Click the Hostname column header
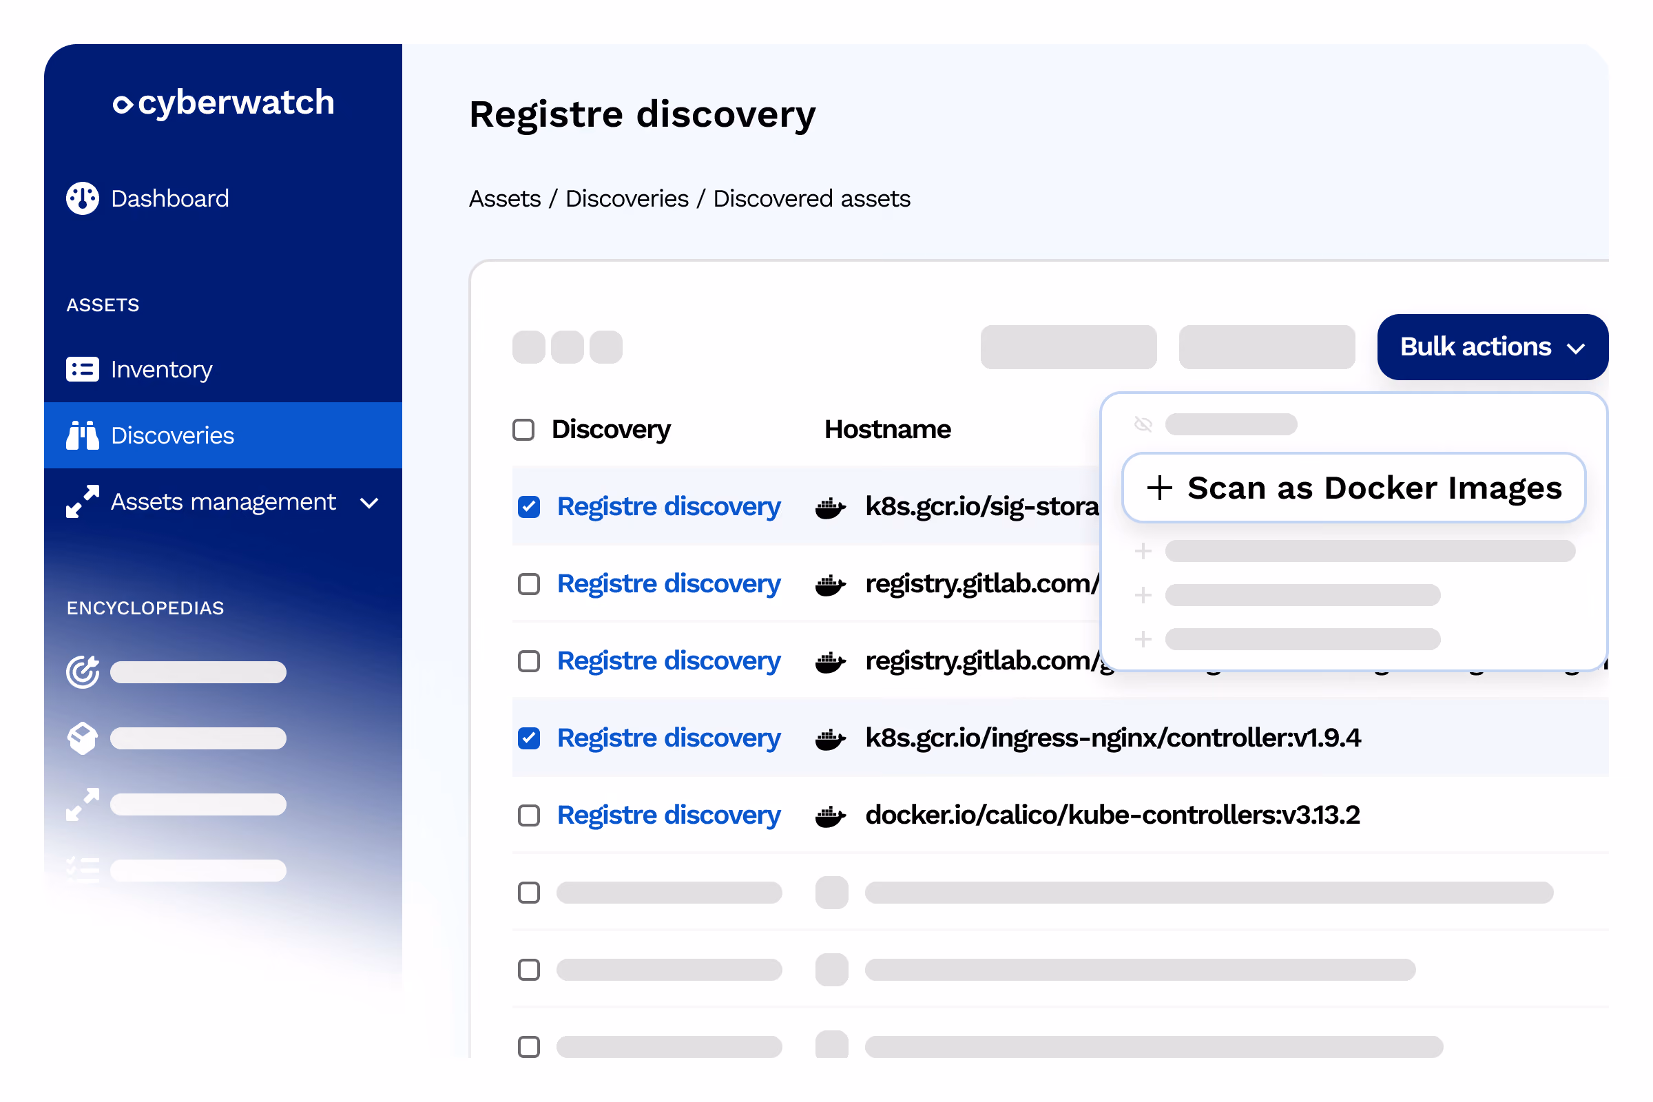Screen dimensions: 1653x1102 887,429
